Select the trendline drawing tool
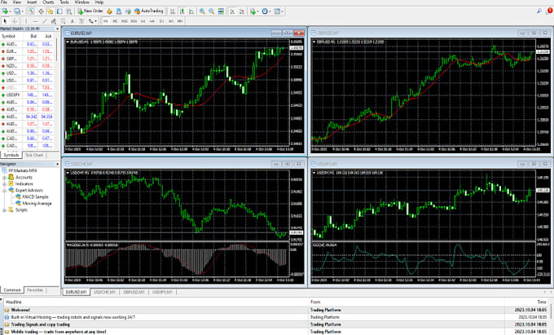 click(x=44, y=21)
